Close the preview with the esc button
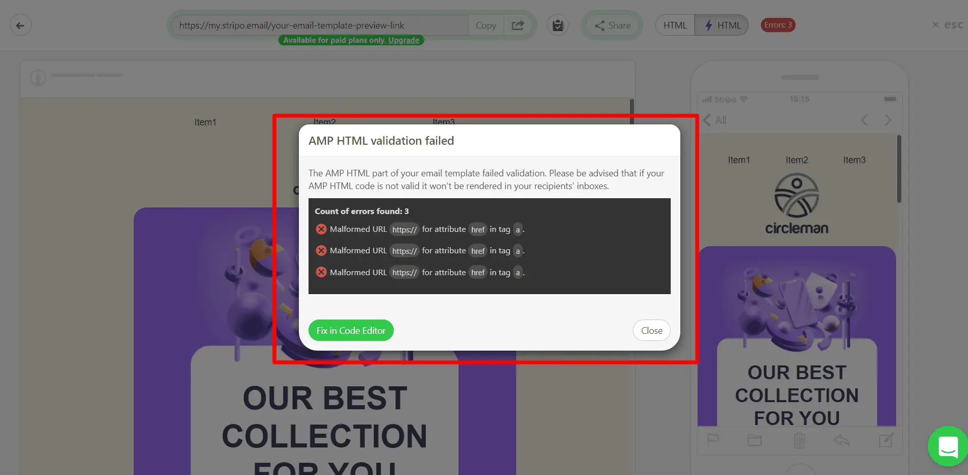Image resolution: width=968 pixels, height=475 pixels. click(x=948, y=24)
